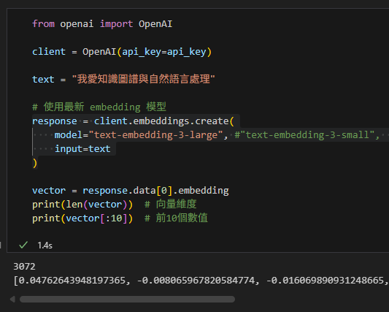Click the output number -0.008065967820584774

(x=196, y=281)
